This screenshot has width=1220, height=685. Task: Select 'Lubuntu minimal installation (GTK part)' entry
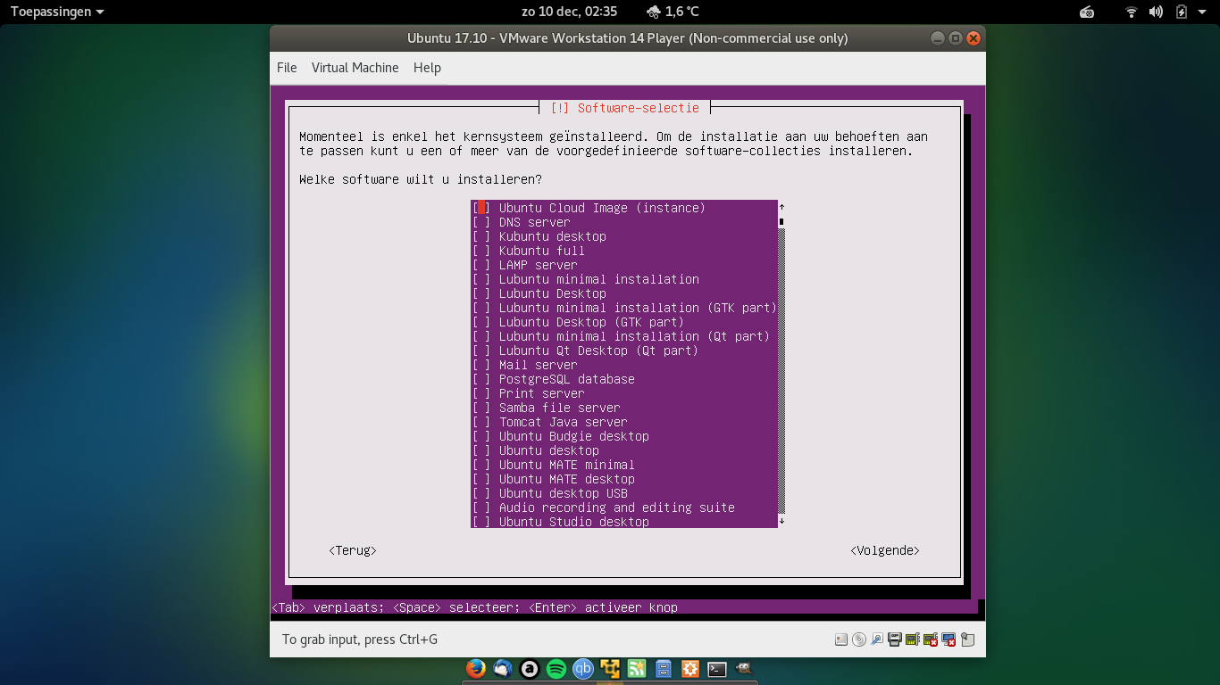coord(638,308)
